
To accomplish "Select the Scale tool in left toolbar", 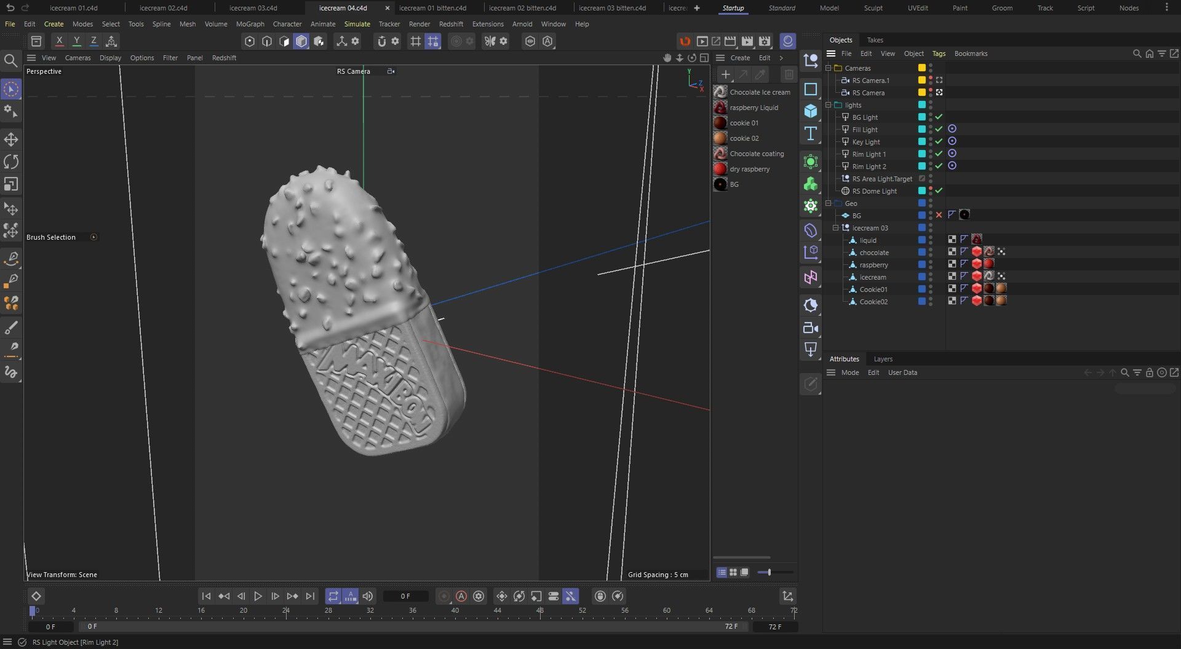I will pyautogui.click(x=11, y=184).
